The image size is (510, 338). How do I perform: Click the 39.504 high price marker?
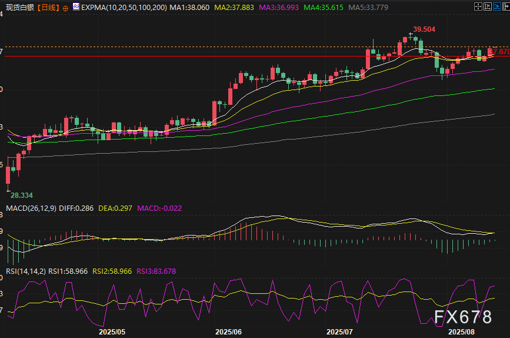(424, 29)
